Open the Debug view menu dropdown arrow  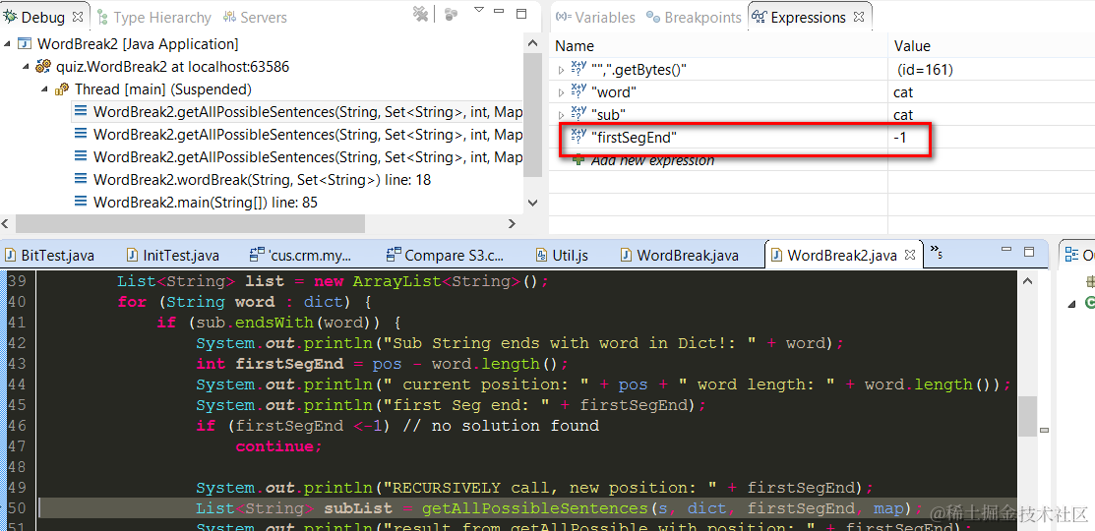(479, 11)
